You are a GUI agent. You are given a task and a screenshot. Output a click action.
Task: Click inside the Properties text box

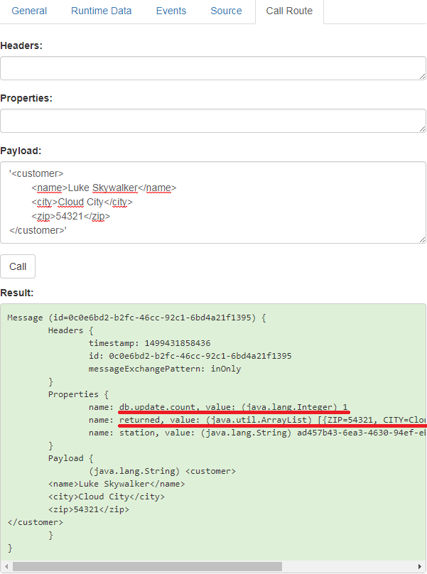coord(213,121)
